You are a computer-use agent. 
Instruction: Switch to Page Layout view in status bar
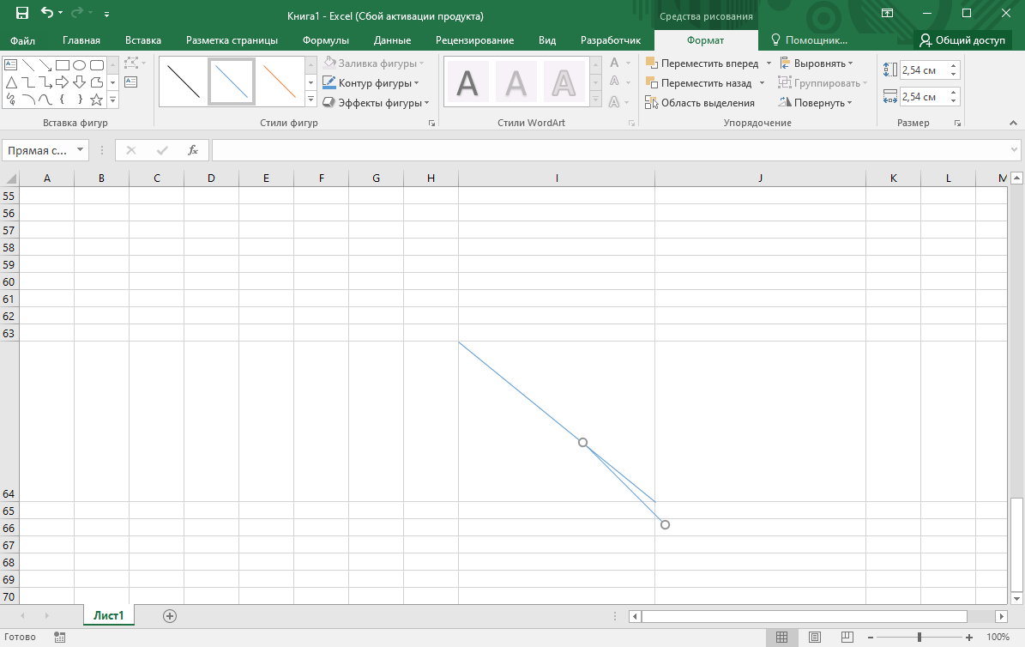point(814,638)
